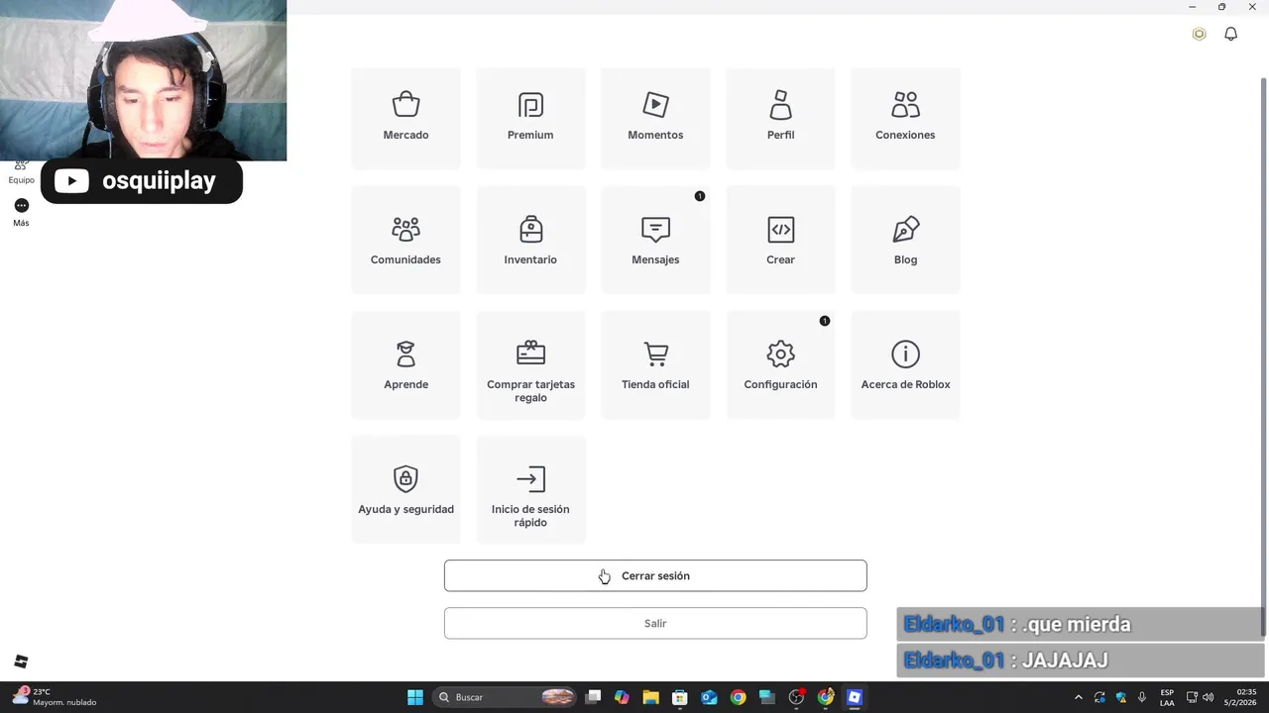Open the Ayuda y seguridad tile
The width and height of the screenshot is (1269, 713).
pyautogui.click(x=405, y=491)
